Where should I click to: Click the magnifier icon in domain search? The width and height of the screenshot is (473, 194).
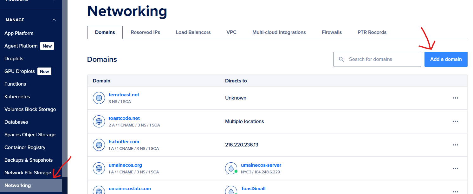pos(341,59)
